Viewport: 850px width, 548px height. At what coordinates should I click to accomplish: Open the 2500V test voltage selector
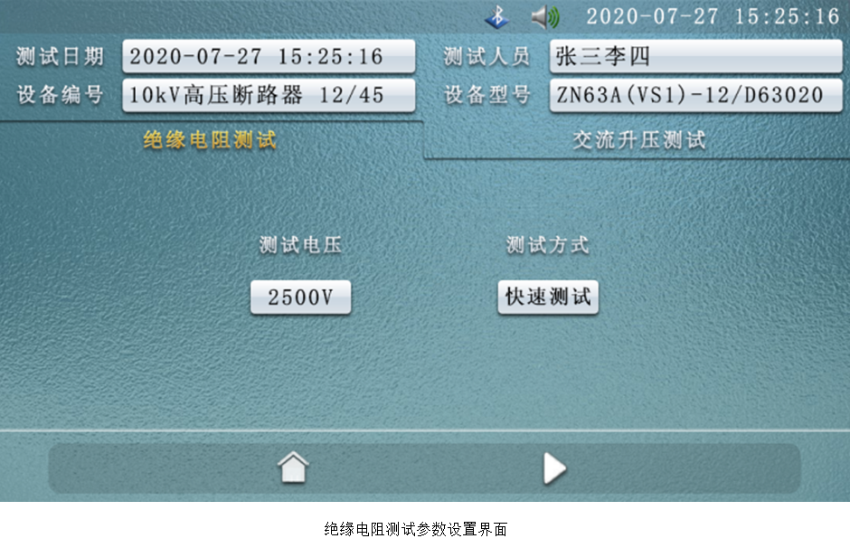point(300,298)
